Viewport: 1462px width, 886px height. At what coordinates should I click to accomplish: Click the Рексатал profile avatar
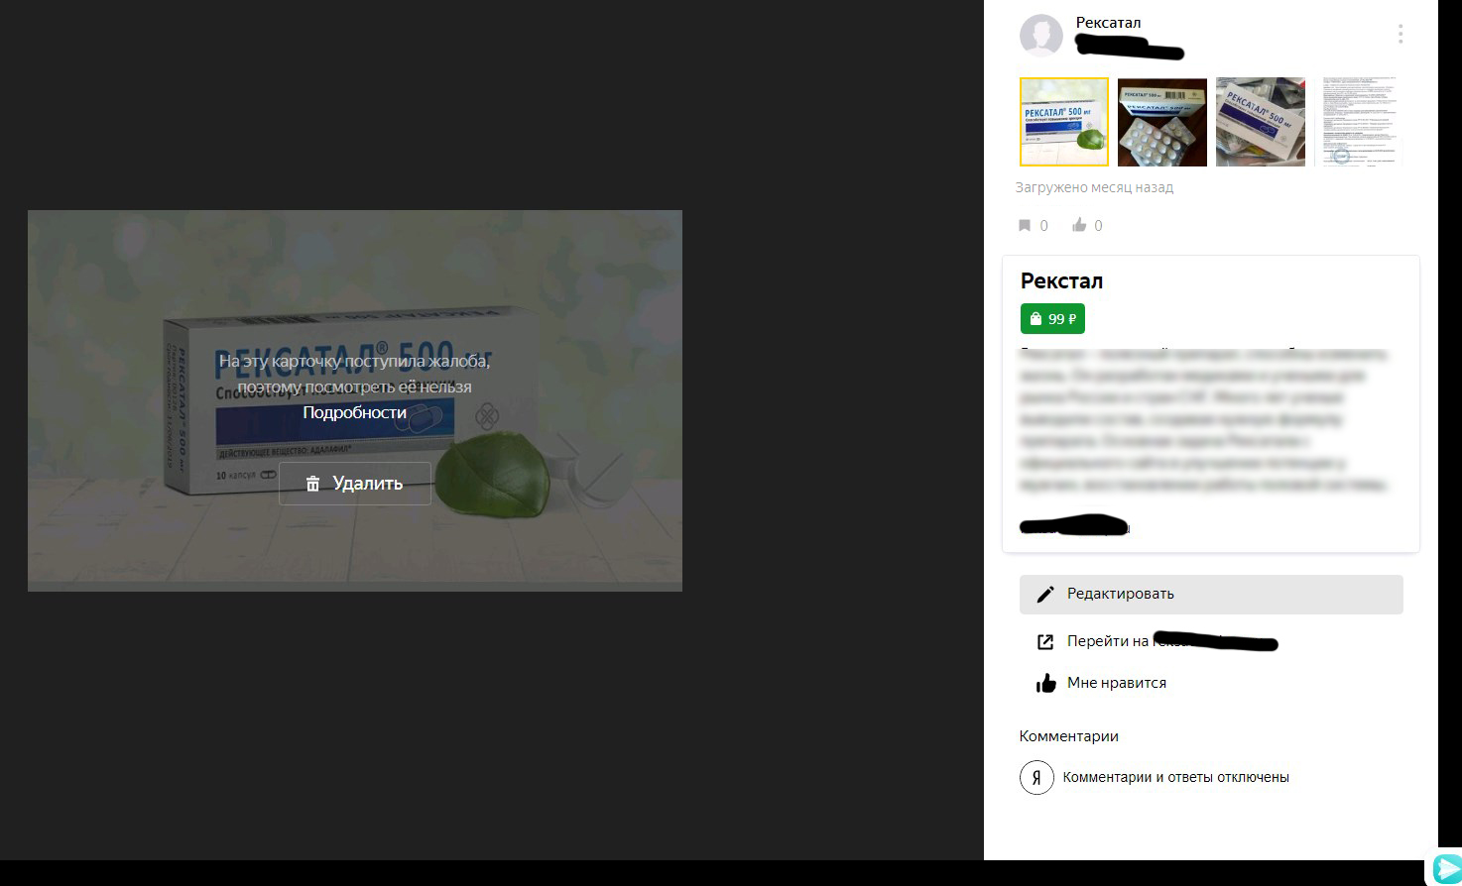1040,35
